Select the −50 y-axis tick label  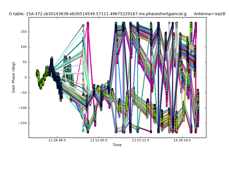[x=23, y=93]
